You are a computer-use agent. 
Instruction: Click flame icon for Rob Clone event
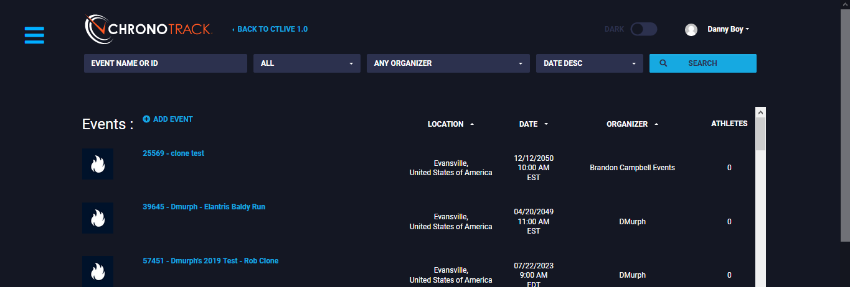98,271
